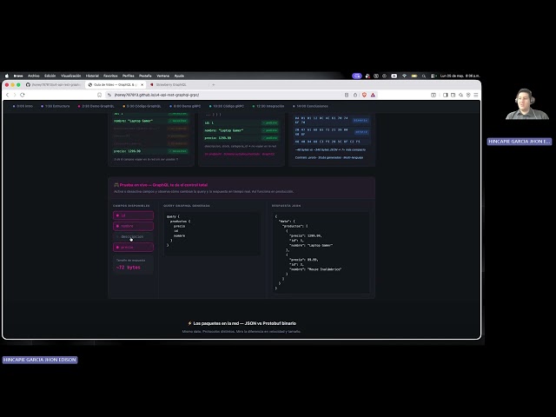Open the Apple menu

coord(7,76)
